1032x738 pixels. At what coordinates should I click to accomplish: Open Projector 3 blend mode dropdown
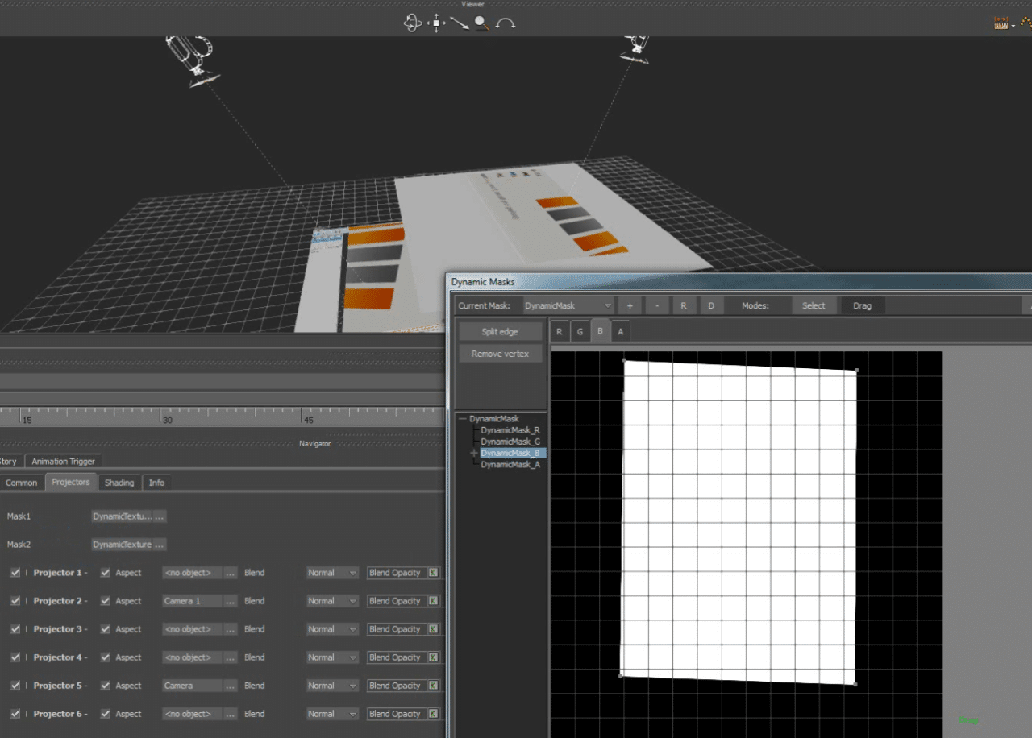tap(332, 629)
